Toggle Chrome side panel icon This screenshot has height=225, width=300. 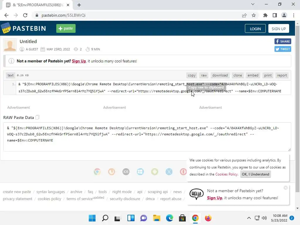[x=275, y=15]
